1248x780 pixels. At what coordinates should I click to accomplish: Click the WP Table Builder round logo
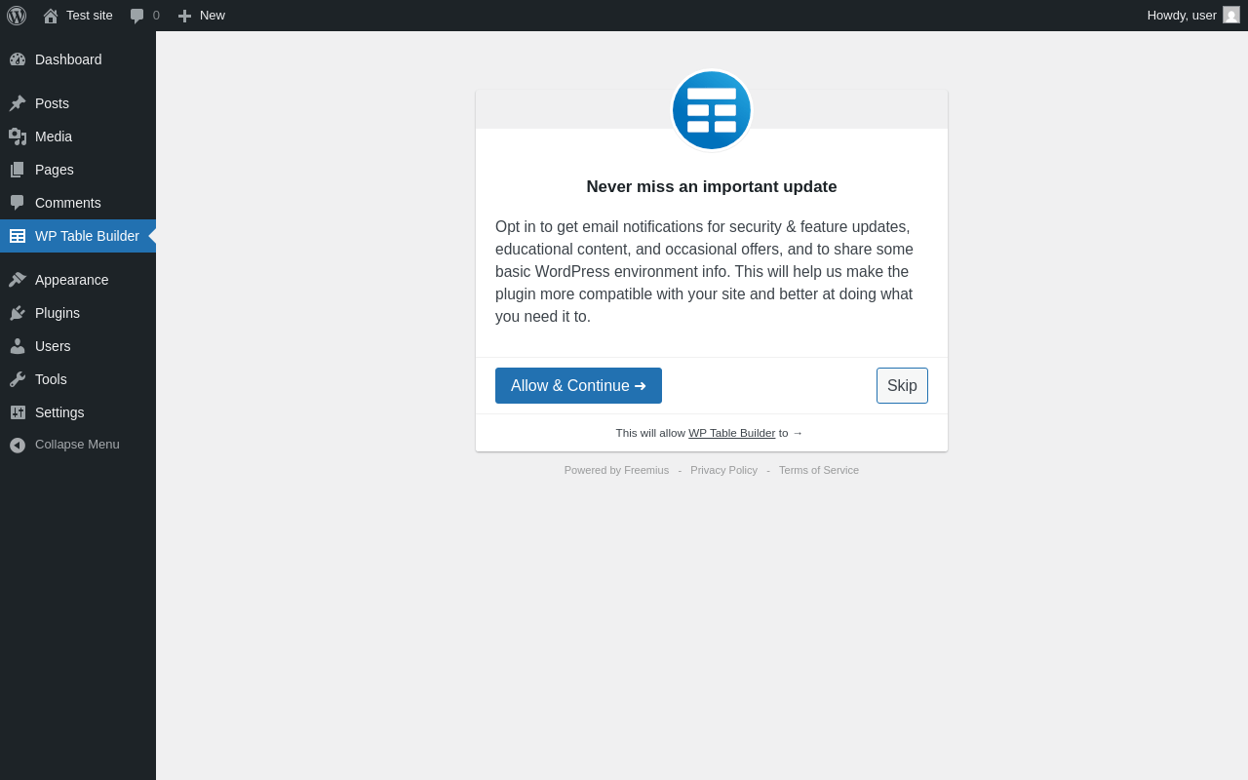(x=712, y=110)
